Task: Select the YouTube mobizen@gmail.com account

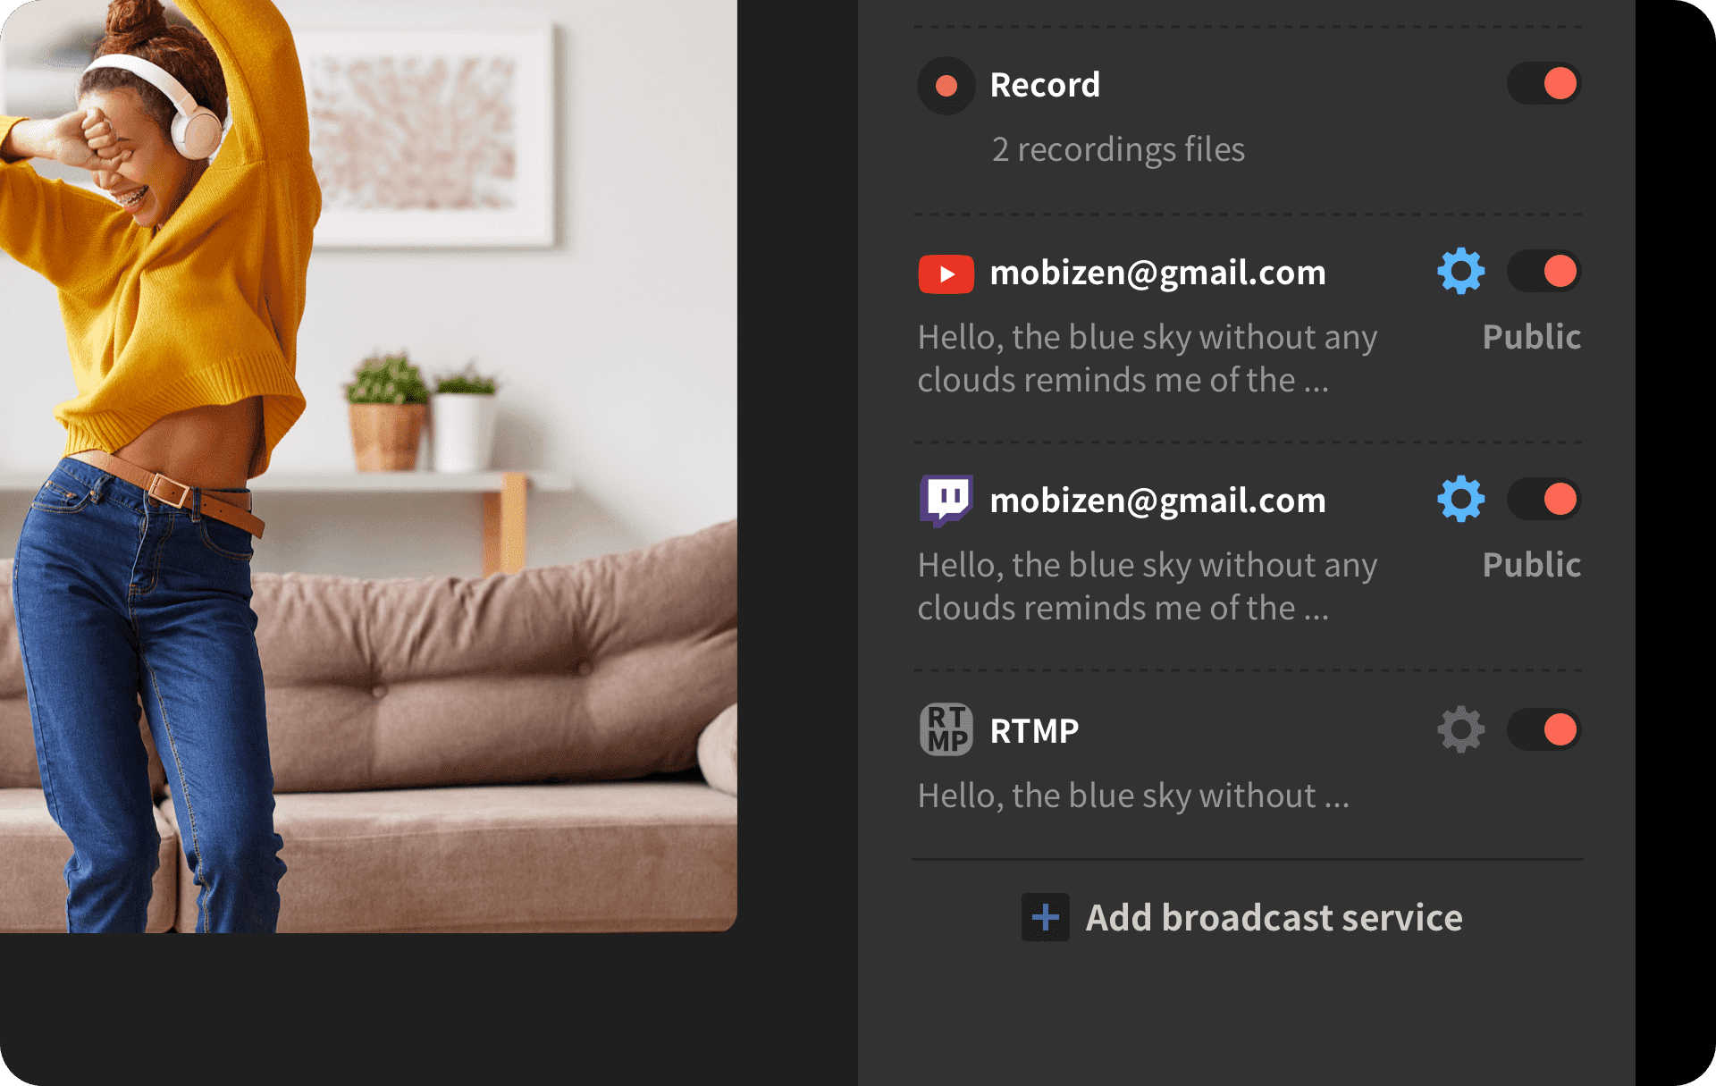Action: tap(1157, 273)
